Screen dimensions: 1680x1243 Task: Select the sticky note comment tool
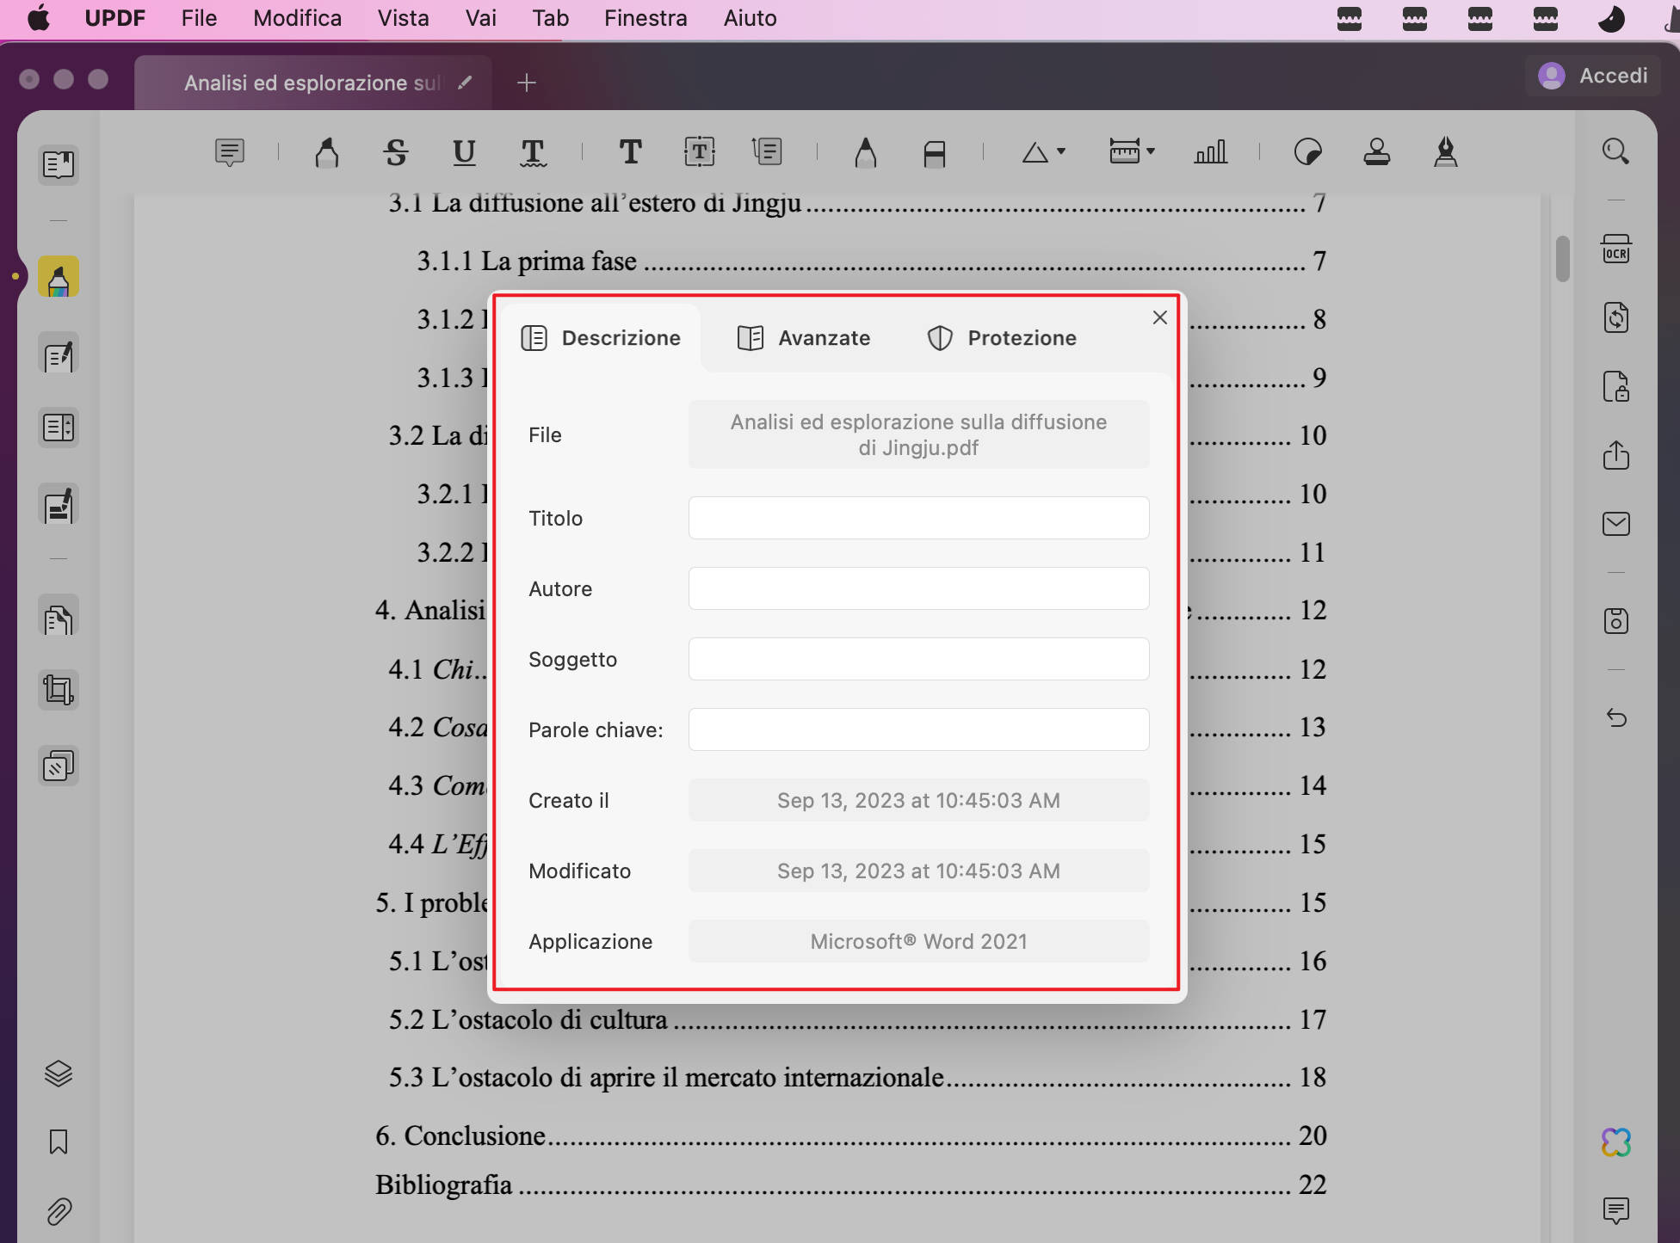coord(230,153)
